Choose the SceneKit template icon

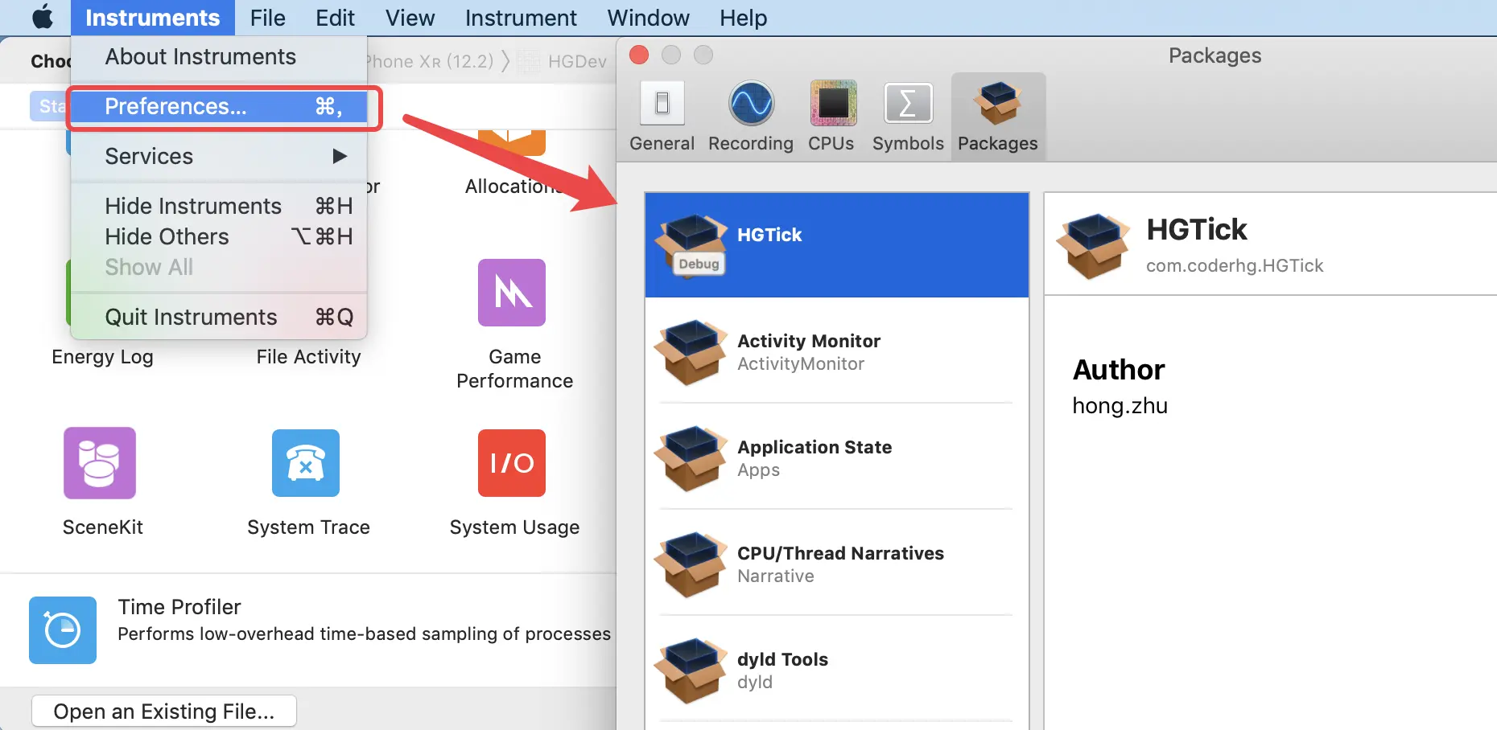tap(100, 463)
